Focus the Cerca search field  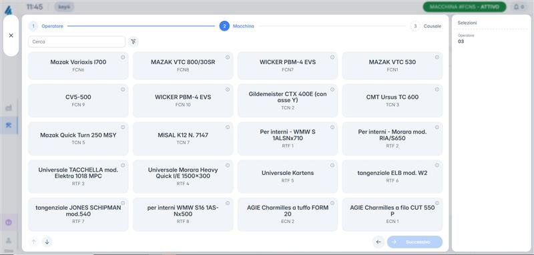tap(77, 41)
